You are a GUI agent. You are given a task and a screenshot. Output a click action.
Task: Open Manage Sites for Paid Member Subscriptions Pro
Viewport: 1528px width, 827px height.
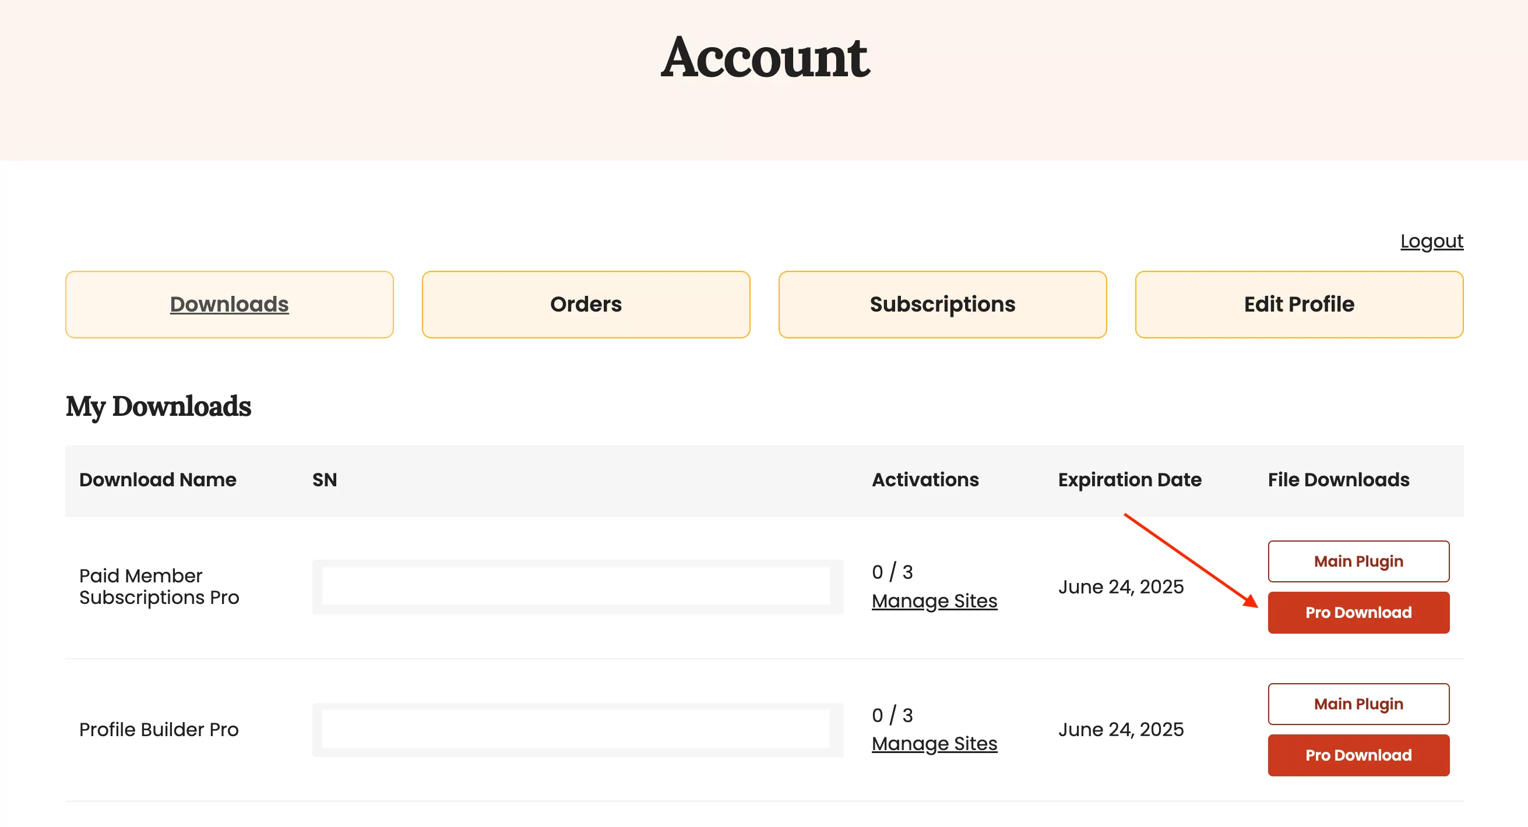tap(934, 600)
